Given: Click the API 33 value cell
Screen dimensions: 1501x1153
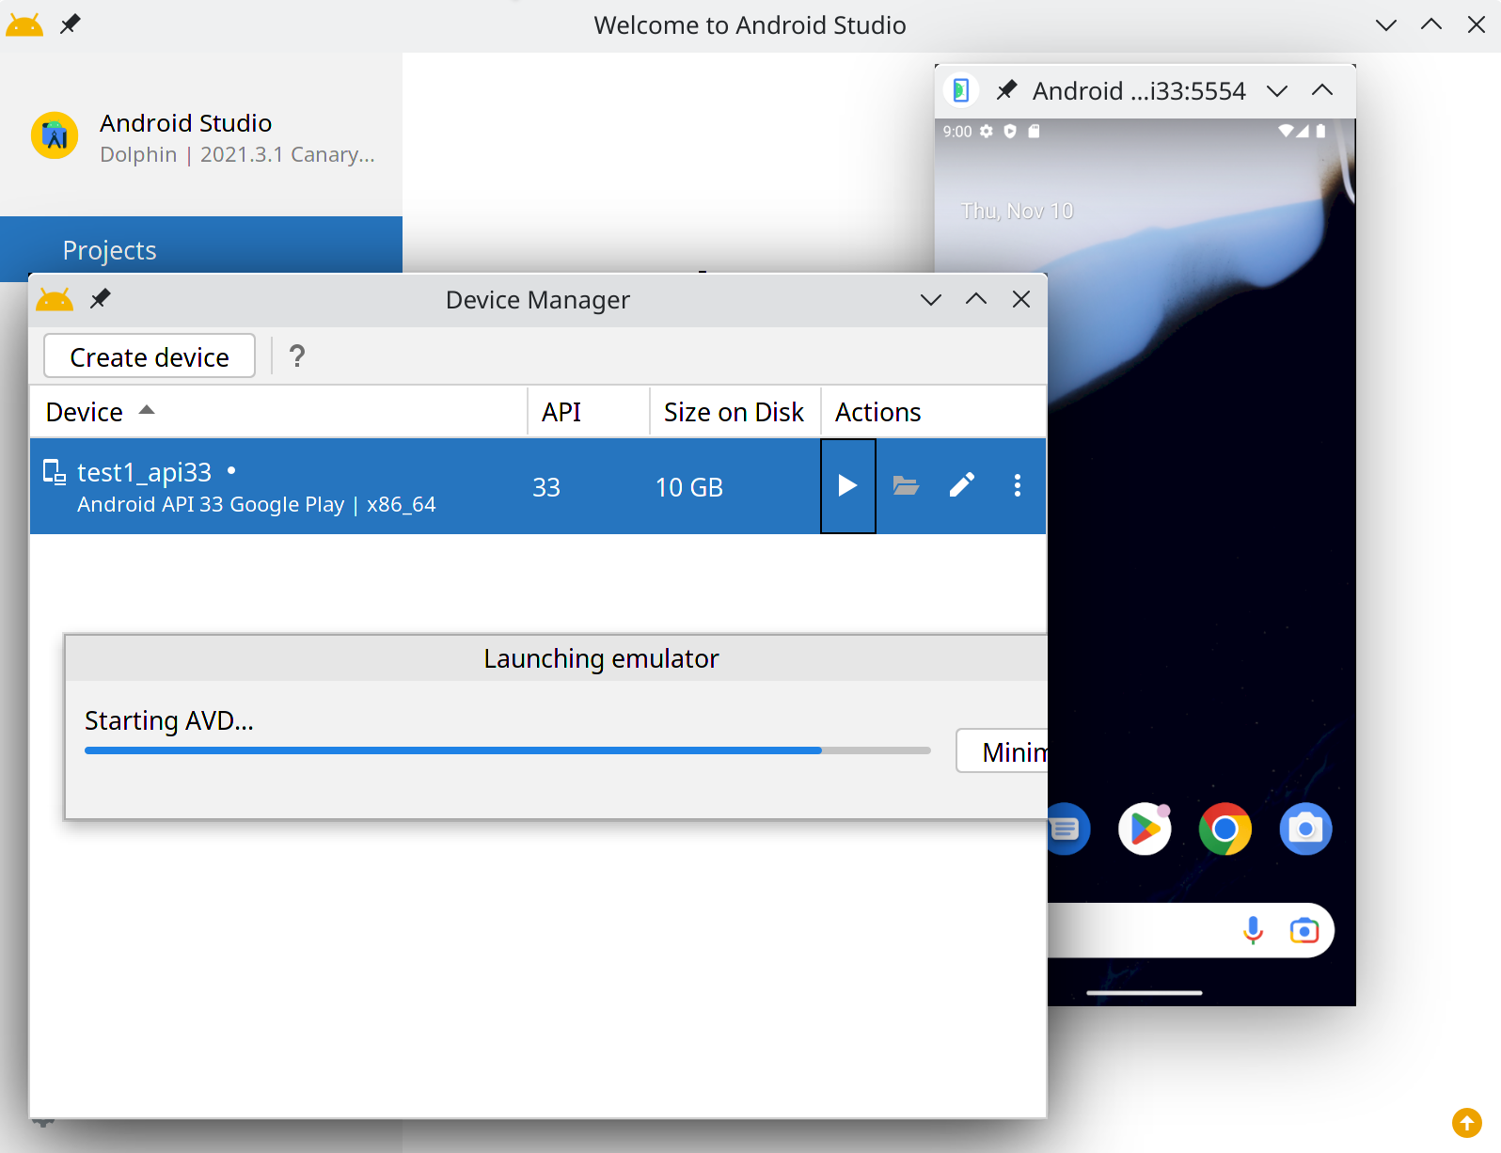Looking at the screenshot, I should pyautogui.click(x=546, y=487).
